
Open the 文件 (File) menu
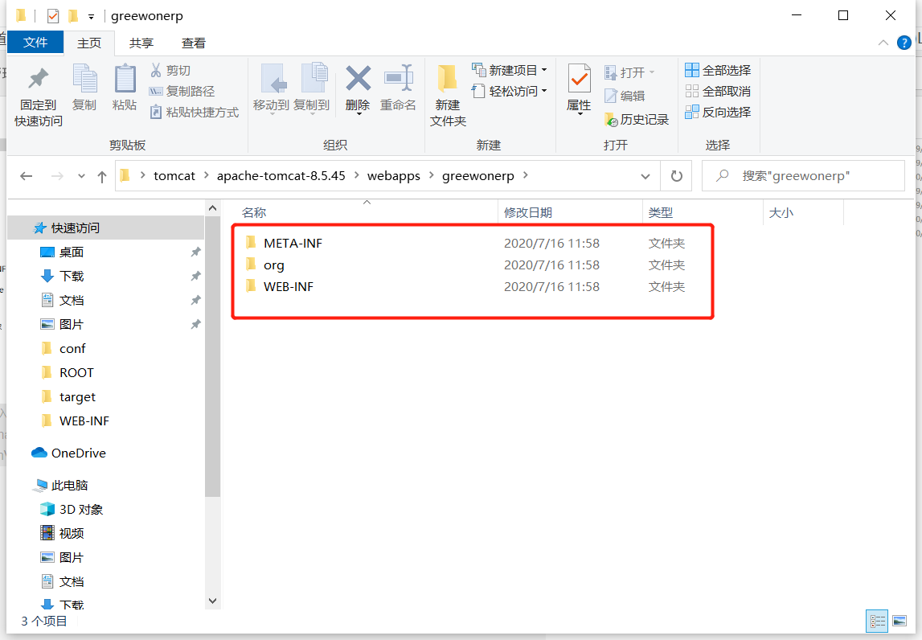point(35,43)
